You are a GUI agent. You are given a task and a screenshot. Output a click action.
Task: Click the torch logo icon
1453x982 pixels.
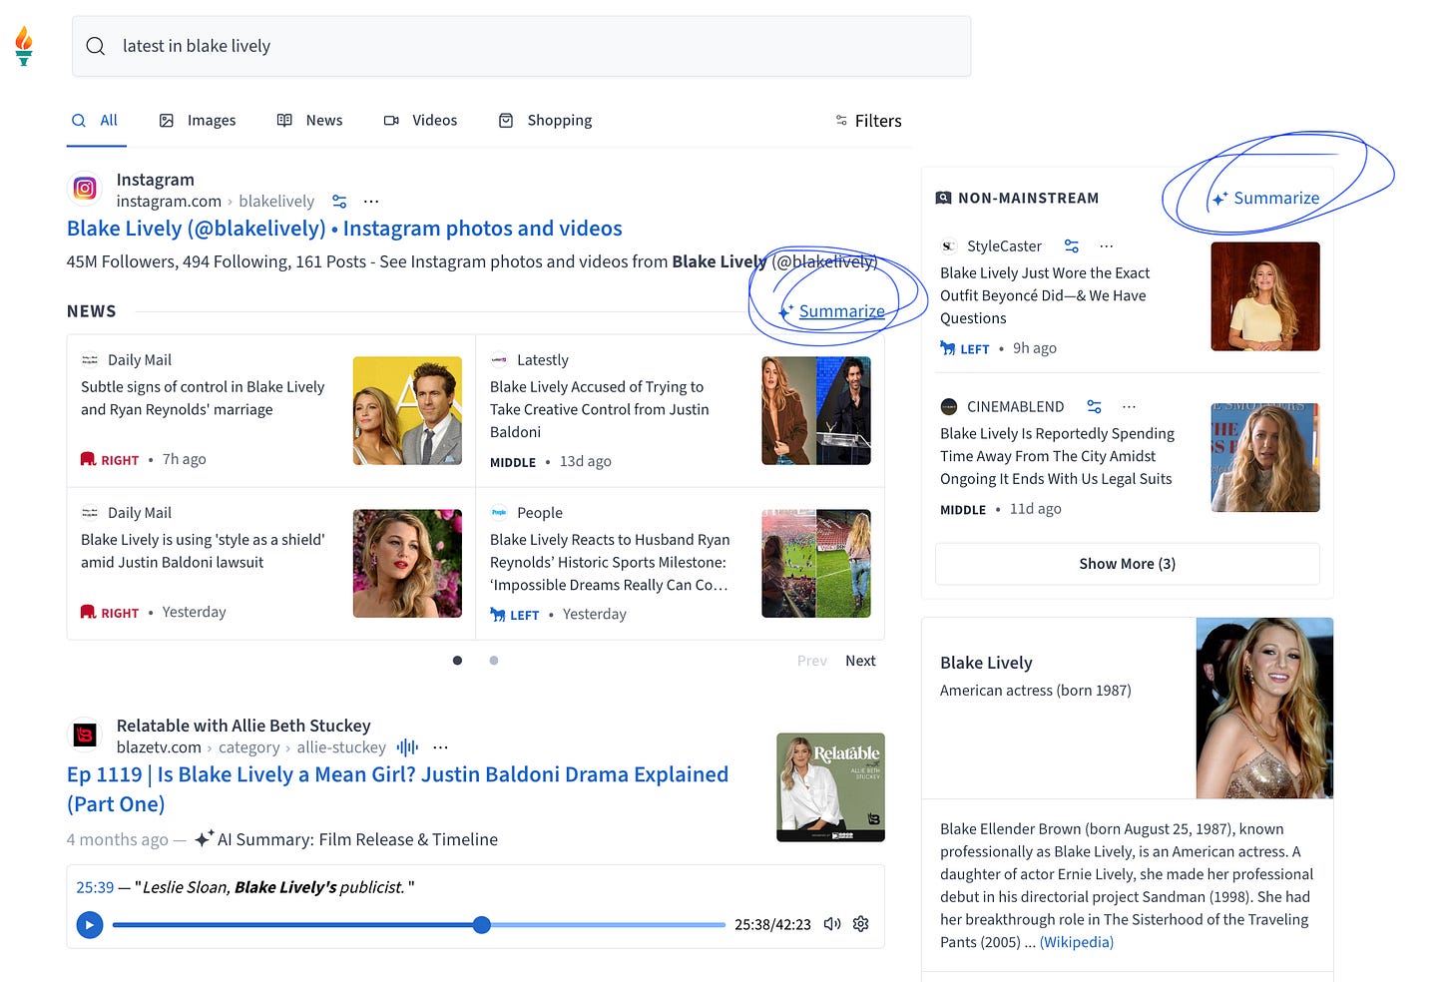24,46
